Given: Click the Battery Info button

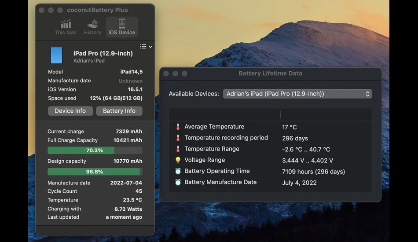Looking at the screenshot, I should [x=119, y=111].
